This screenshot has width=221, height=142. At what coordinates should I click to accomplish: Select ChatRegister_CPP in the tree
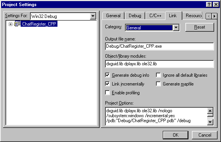pos(39,24)
